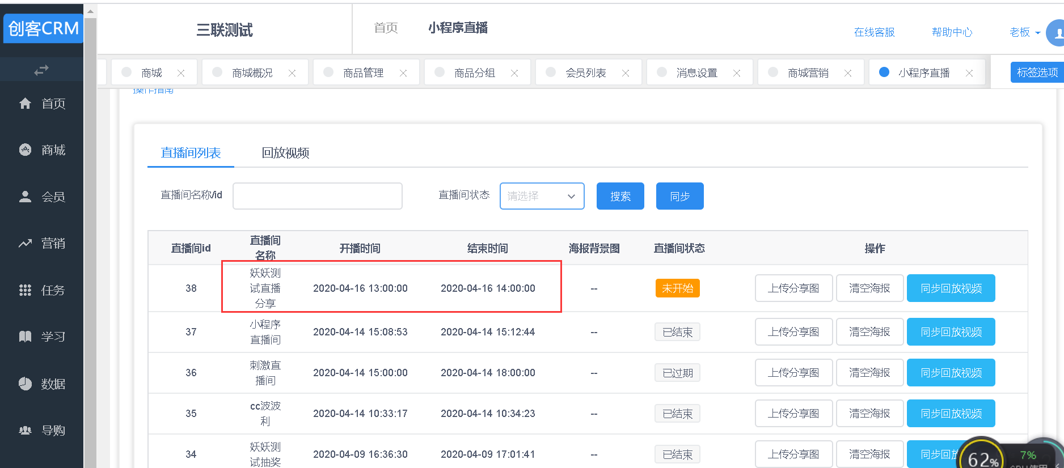Open 学习 book icon in sidebar
The width and height of the screenshot is (1064, 468).
[25, 337]
